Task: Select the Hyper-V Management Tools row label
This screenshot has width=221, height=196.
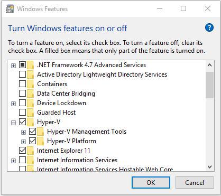Action: click(87, 132)
